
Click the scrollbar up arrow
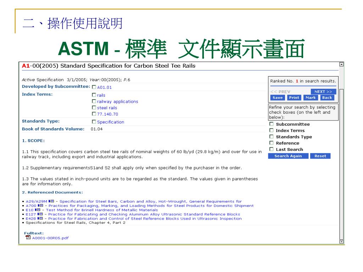(341, 64)
